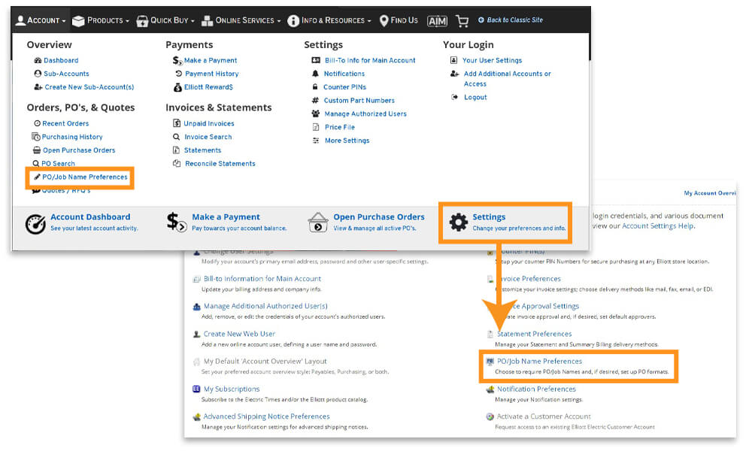The image size is (752, 451).
Task: Click the Dashboard icon under Overview
Action: tap(38, 60)
